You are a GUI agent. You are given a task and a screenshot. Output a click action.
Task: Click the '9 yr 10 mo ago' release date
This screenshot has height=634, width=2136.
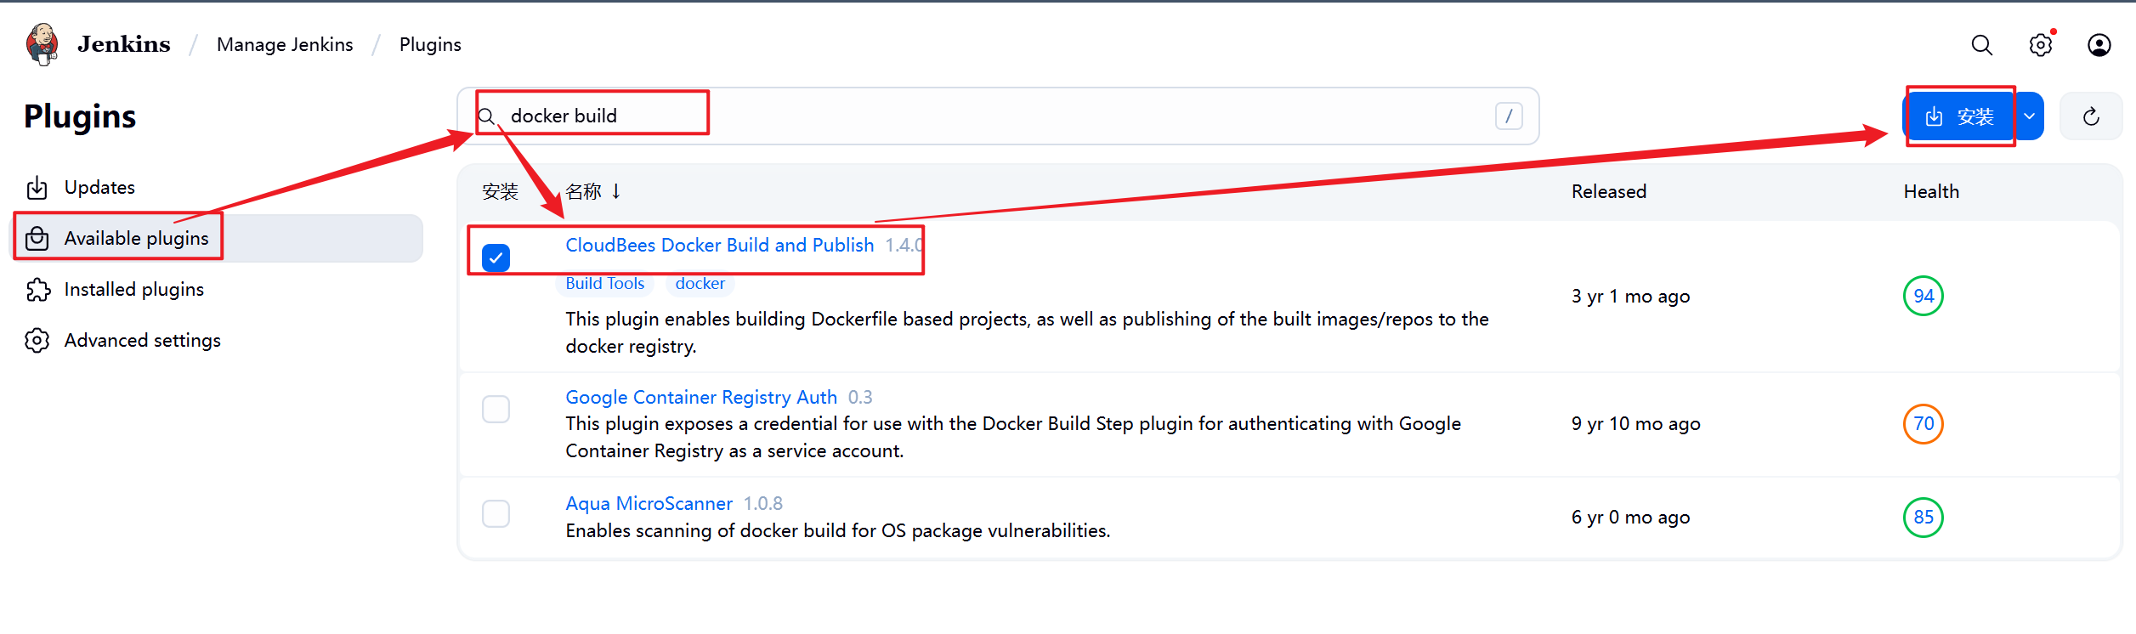point(1635,424)
